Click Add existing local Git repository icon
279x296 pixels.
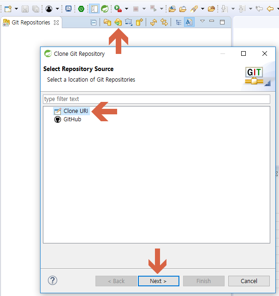107,23
